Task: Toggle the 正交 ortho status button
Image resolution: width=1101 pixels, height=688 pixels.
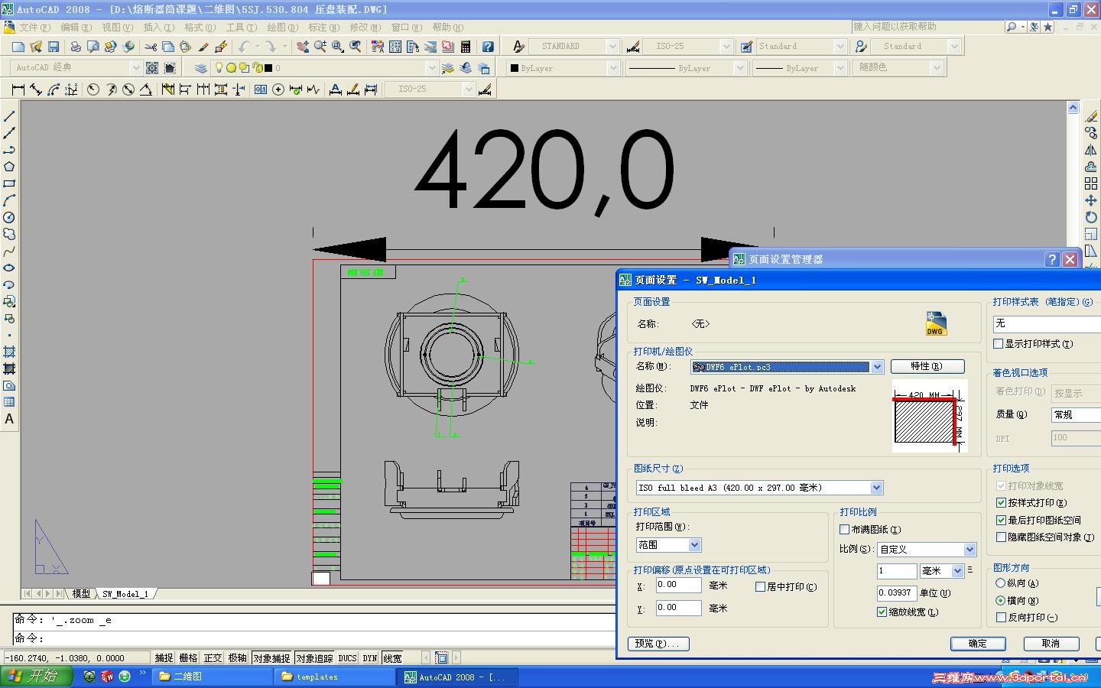Action: (x=213, y=658)
